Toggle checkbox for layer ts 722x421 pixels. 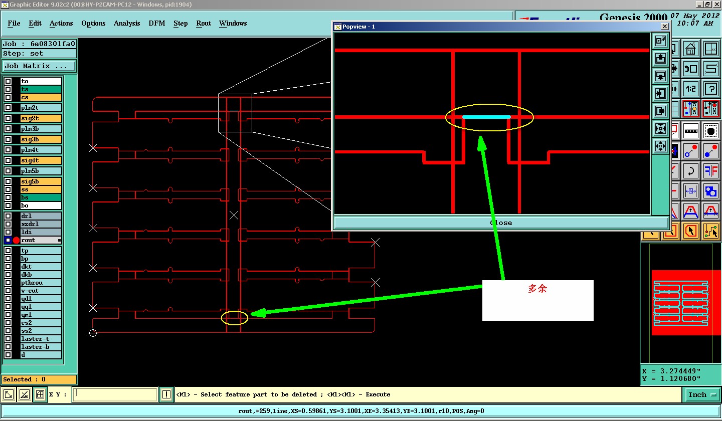(x=8, y=89)
